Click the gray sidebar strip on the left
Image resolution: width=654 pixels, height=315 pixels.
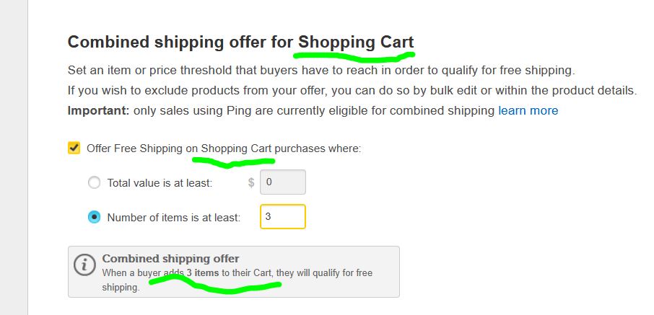pos(14,157)
